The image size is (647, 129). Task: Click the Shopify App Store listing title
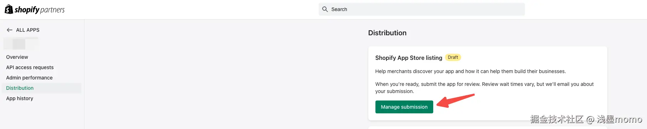409,58
